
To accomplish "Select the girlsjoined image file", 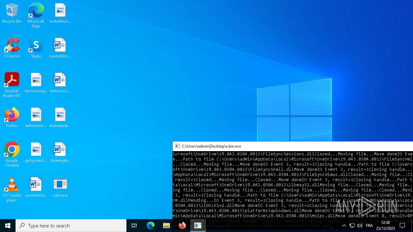I will [x=36, y=153].
